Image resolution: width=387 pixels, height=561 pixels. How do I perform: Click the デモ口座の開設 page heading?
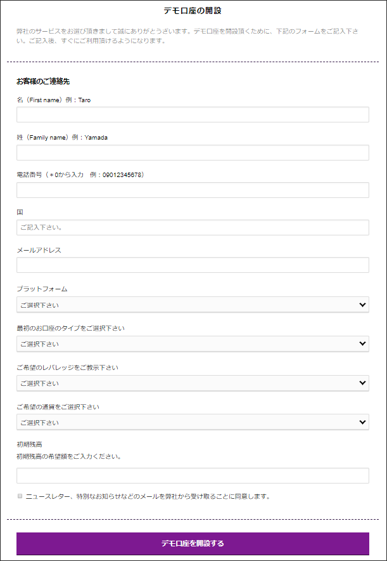tap(193, 11)
